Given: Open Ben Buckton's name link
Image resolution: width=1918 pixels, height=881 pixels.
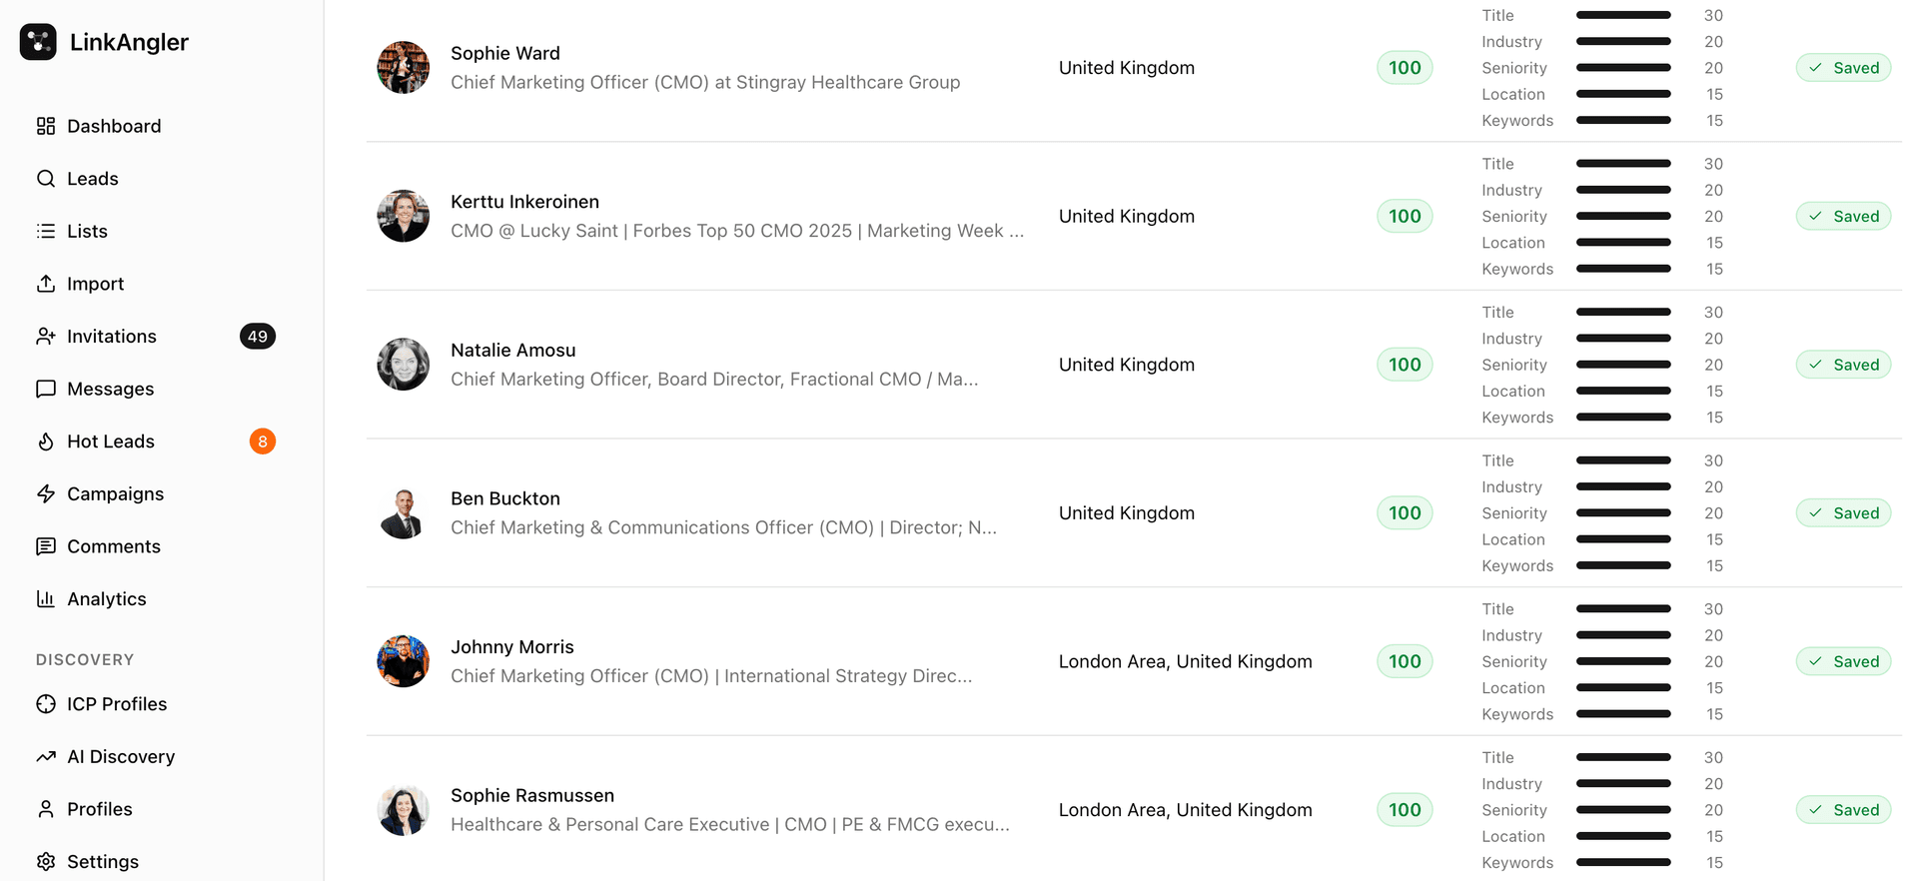Looking at the screenshot, I should [x=504, y=498].
